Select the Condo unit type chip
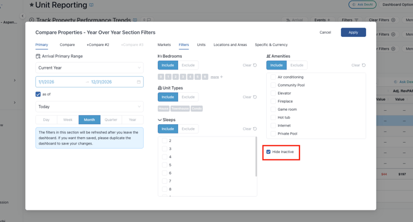 click(197, 108)
